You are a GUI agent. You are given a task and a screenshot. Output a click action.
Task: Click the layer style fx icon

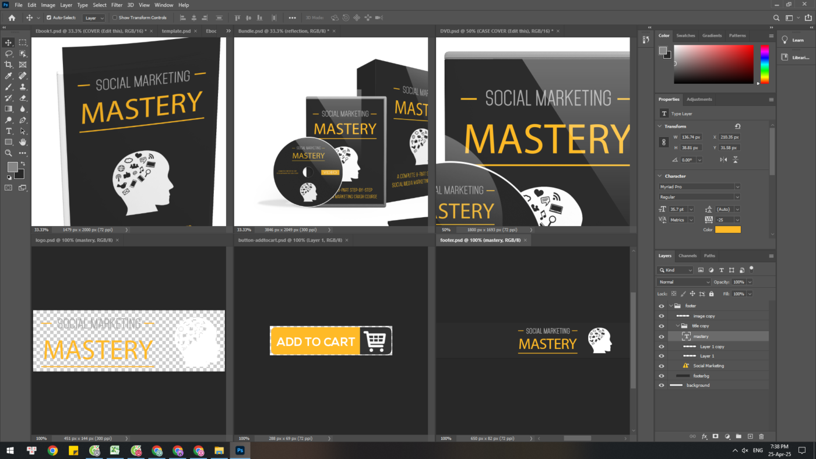click(x=704, y=436)
